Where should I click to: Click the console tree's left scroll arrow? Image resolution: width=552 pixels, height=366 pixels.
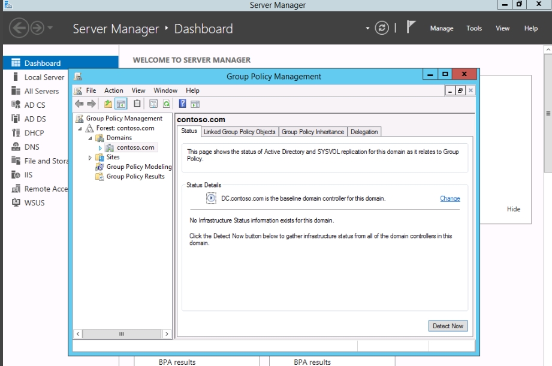78,334
